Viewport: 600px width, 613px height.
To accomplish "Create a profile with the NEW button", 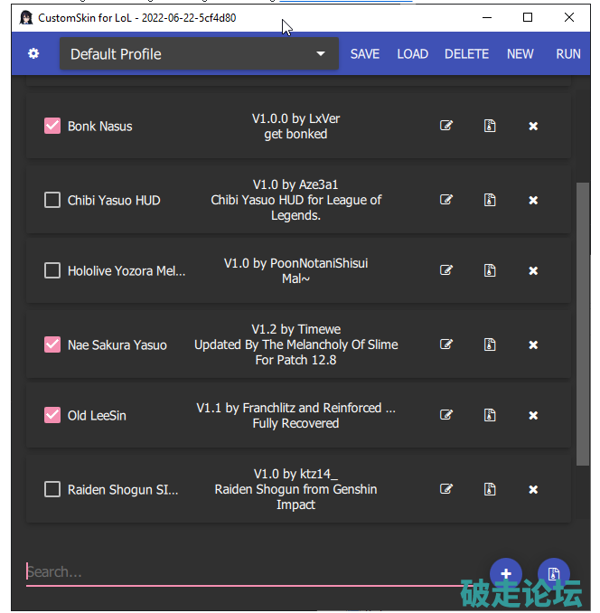I will (520, 54).
